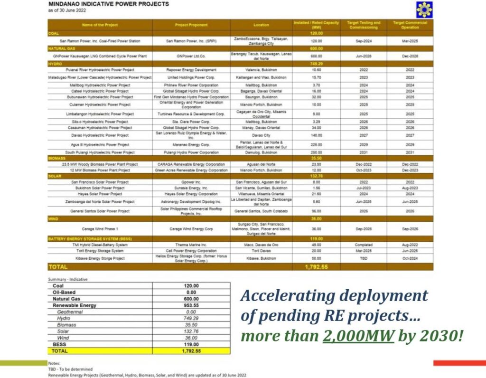The width and height of the screenshot is (486, 378).
Task: Click "Limbatangon Hydroelectric Power Project"
Action: click(x=100, y=114)
